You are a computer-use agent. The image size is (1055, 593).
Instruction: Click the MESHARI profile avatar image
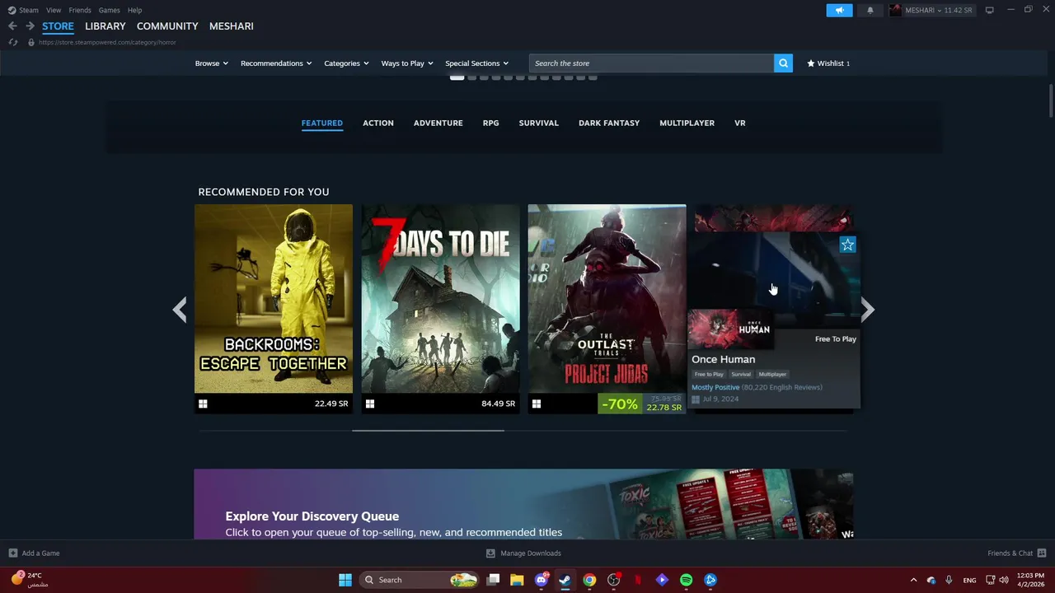(896, 10)
